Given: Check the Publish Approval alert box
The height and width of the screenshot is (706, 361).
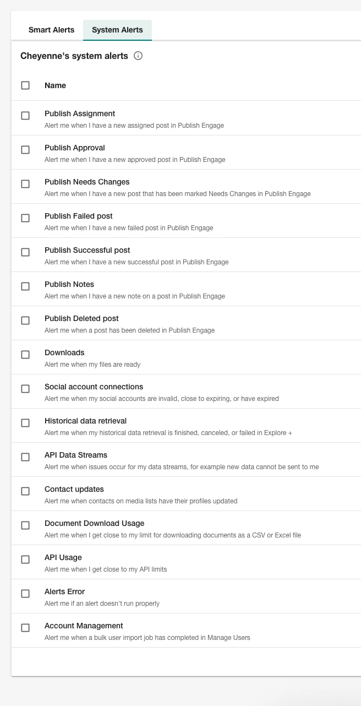Looking at the screenshot, I should pyautogui.click(x=25, y=150).
